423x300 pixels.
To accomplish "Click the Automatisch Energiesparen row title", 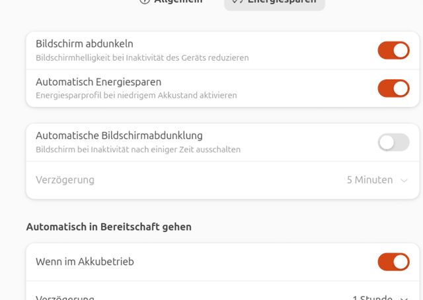I will pos(98,82).
